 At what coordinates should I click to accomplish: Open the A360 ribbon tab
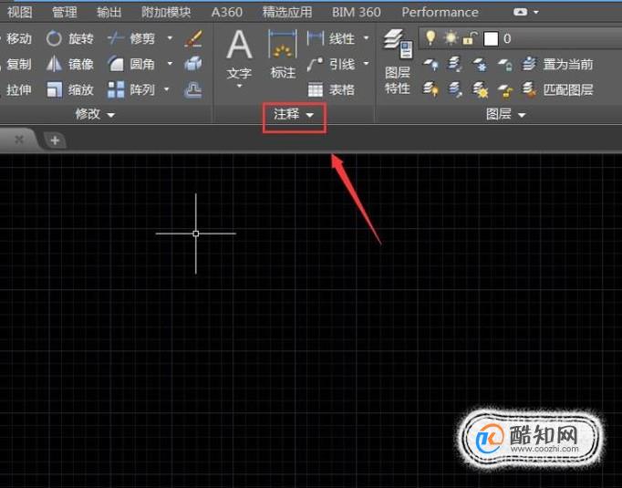226,12
